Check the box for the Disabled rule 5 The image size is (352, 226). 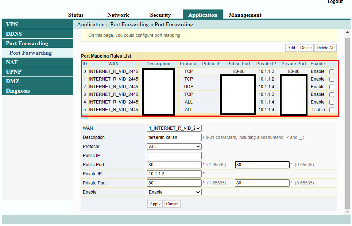click(x=332, y=110)
